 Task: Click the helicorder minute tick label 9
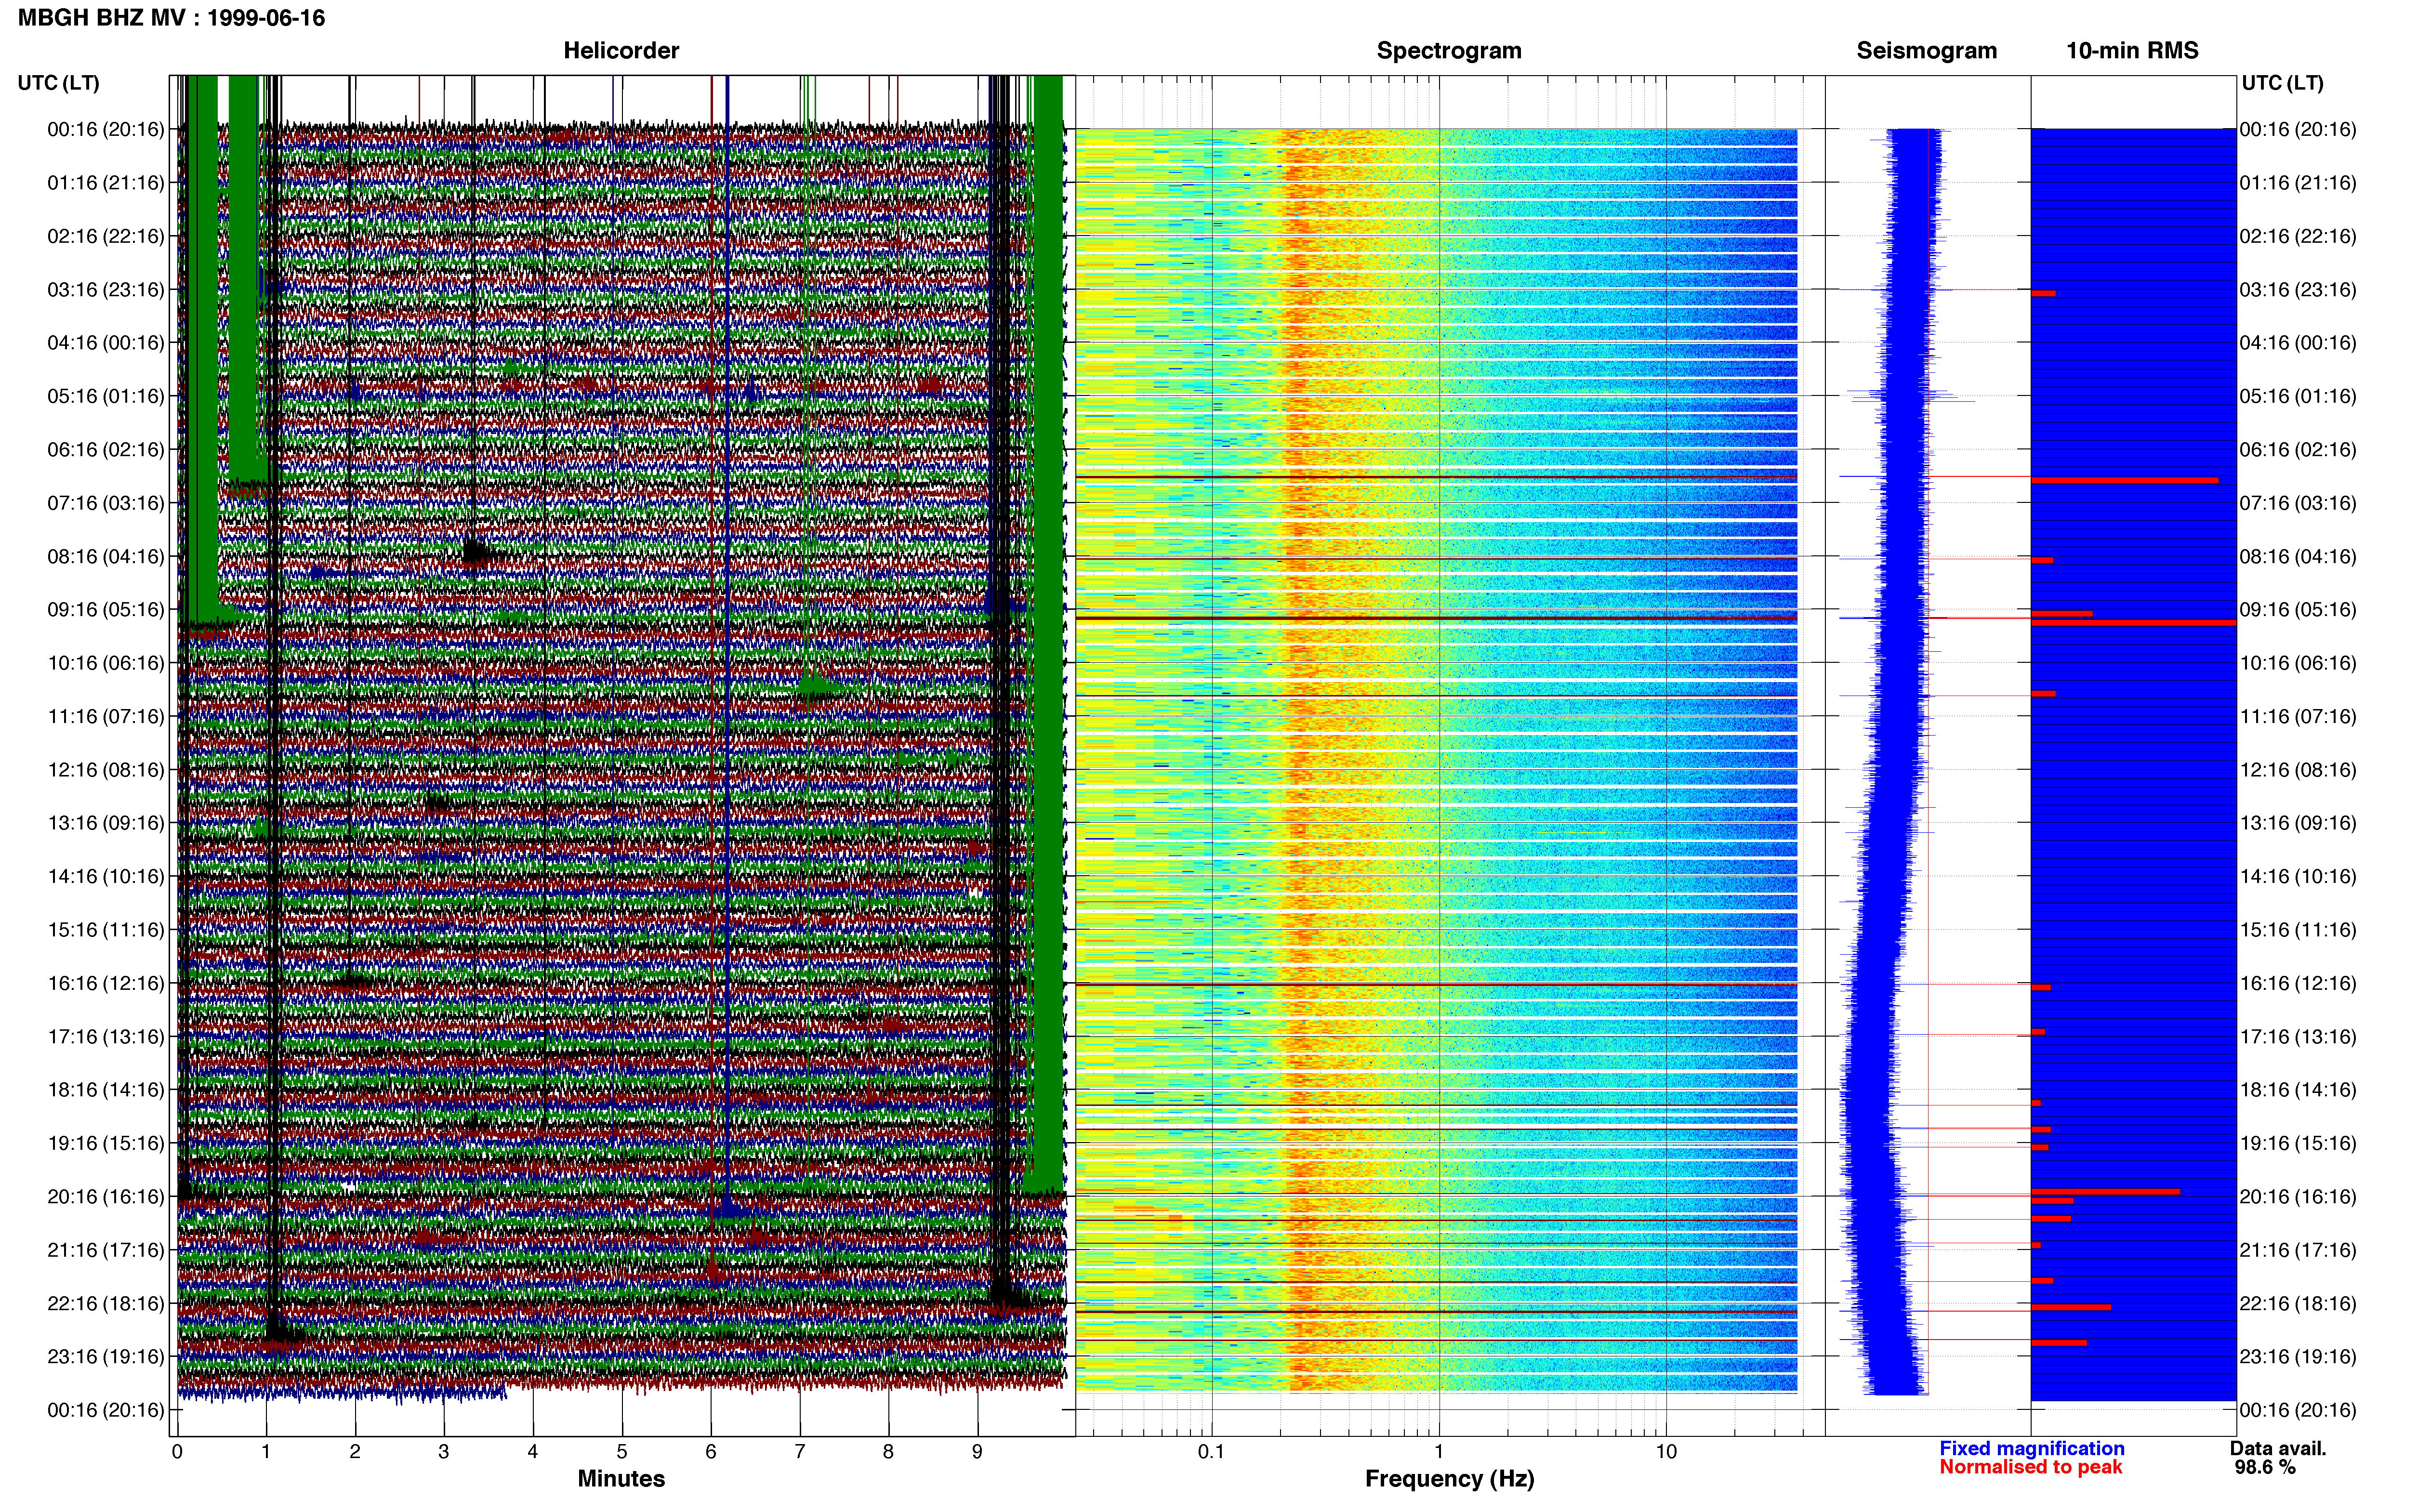(x=977, y=1452)
